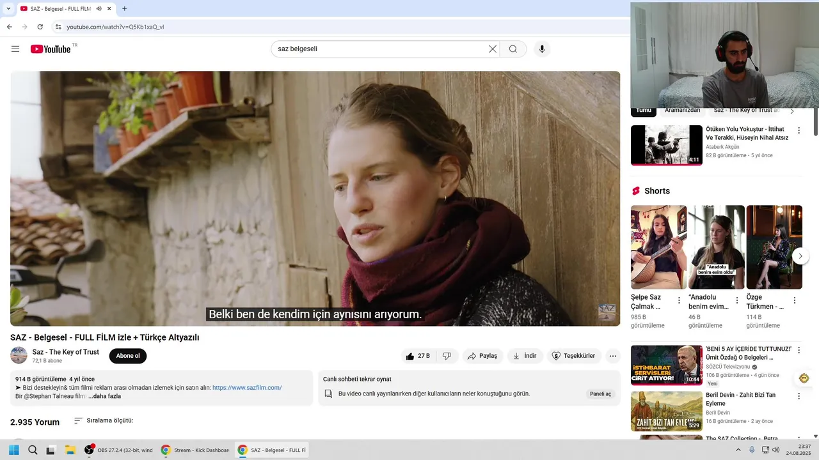Open the Özge Türkmen short thumbnail
Image resolution: width=819 pixels, height=460 pixels.
coord(774,247)
